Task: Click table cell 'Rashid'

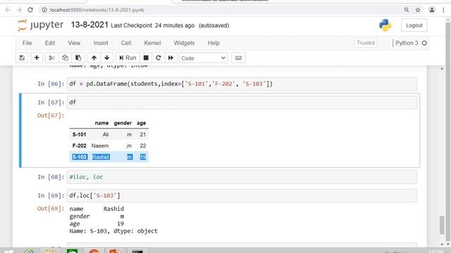Action: tap(101, 157)
